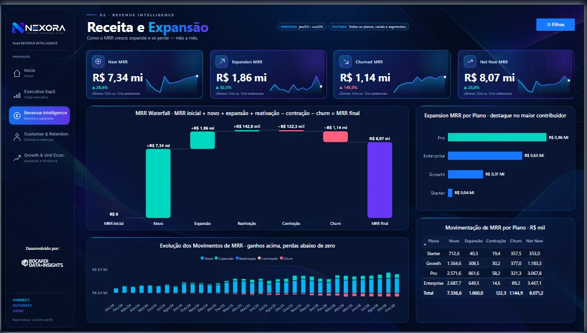Select Revenue Intelligence in the sidebar
Viewport: 587px width, 333px height.
(x=40, y=115)
